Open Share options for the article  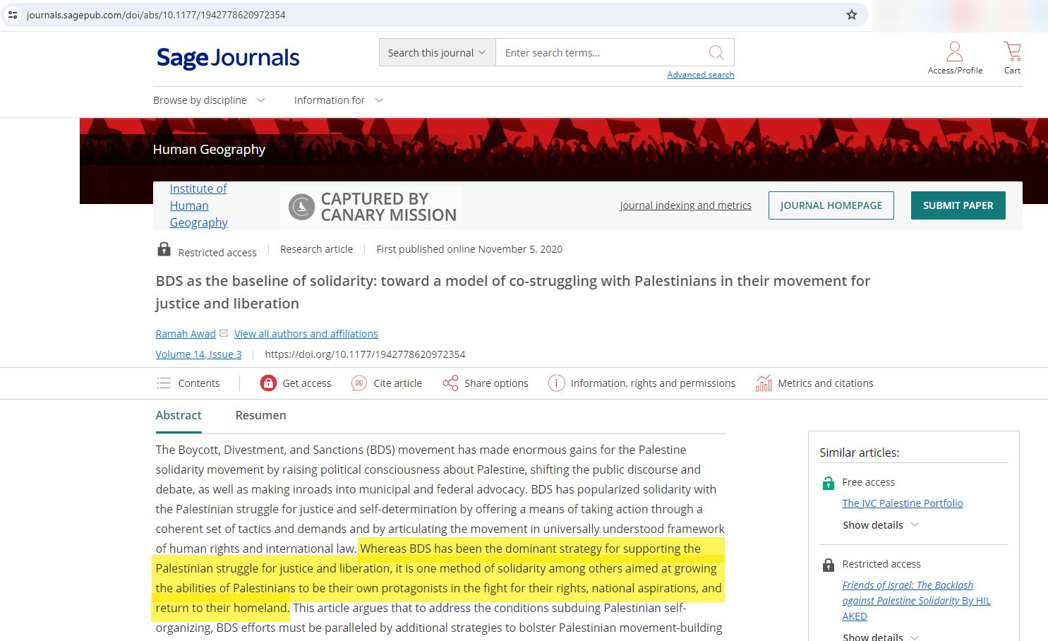(x=485, y=383)
